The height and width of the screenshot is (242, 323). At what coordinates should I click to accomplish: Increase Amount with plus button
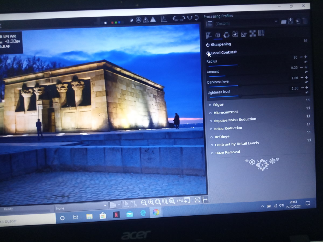point(306,67)
